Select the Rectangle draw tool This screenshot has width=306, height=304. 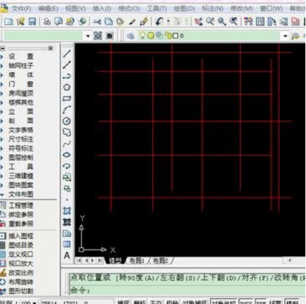[67, 98]
